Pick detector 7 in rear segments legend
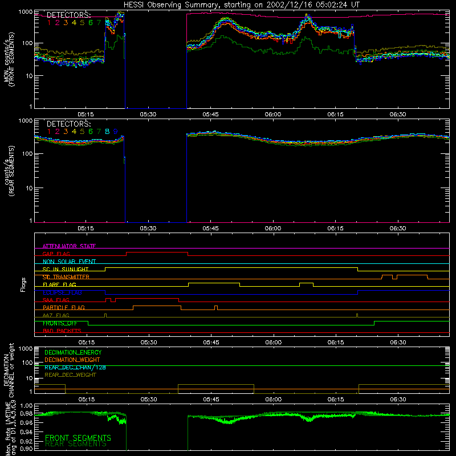The height and width of the screenshot is (456, 456). click(99, 132)
